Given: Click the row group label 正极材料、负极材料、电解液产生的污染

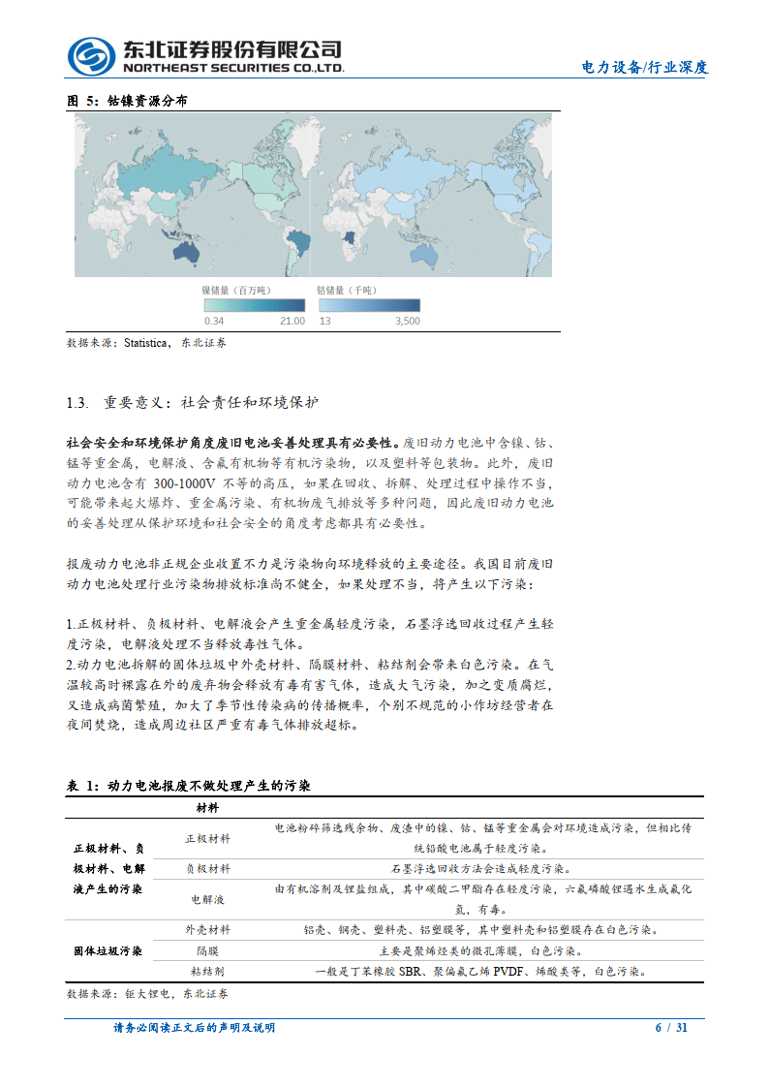Looking at the screenshot, I should tap(108, 869).
